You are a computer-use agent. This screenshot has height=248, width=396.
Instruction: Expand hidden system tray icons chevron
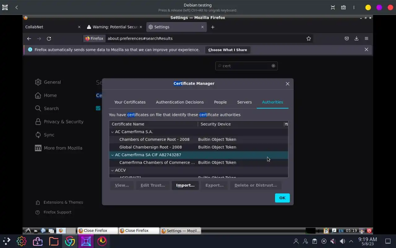(351, 241)
